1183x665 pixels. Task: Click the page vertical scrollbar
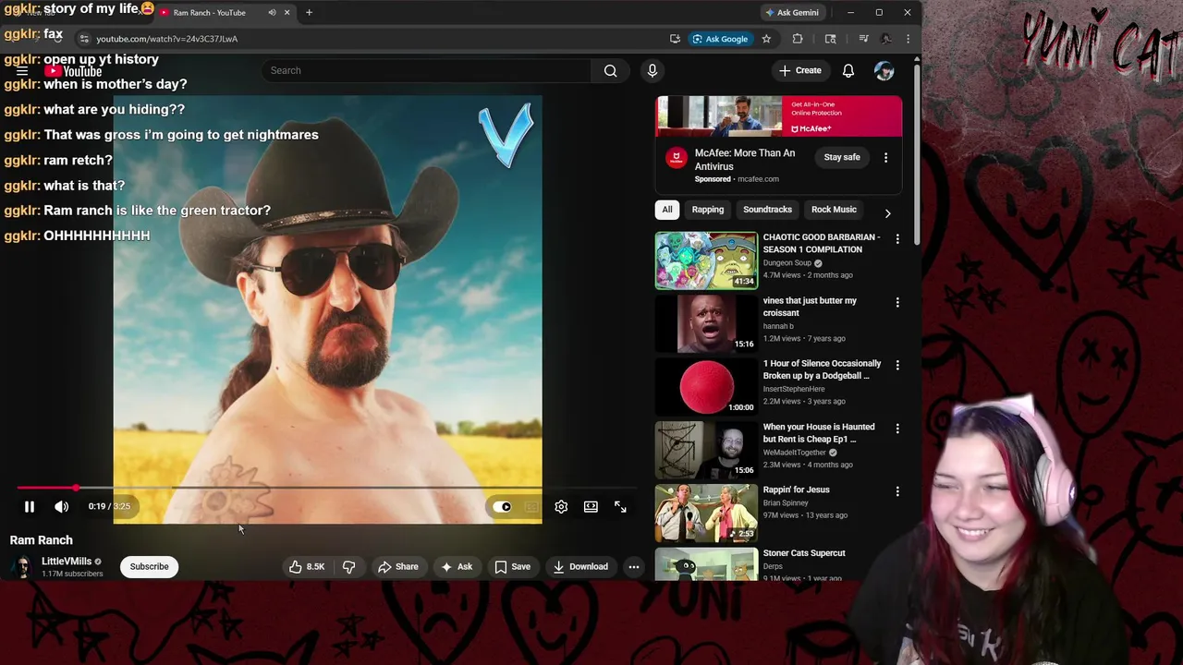pos(917,152)
